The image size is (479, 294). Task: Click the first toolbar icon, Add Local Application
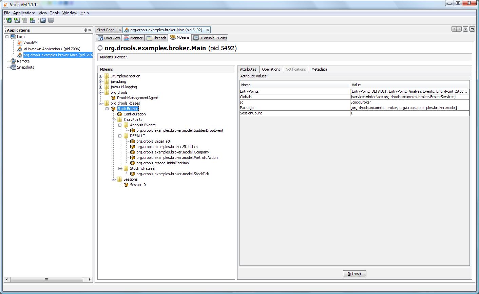tap(9, 20)
